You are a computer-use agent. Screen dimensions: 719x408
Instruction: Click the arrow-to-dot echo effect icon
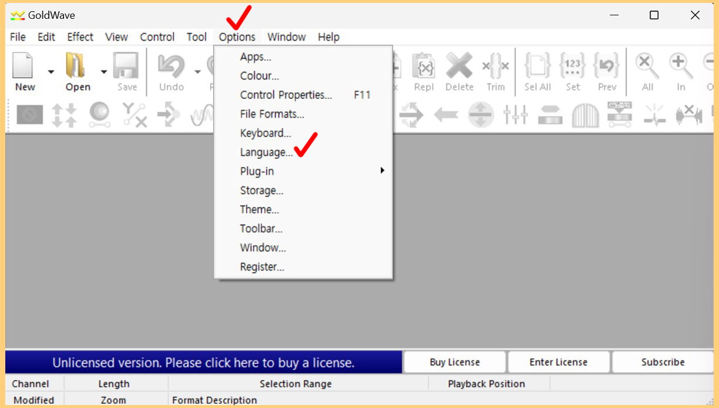click(x=169, y=115)
